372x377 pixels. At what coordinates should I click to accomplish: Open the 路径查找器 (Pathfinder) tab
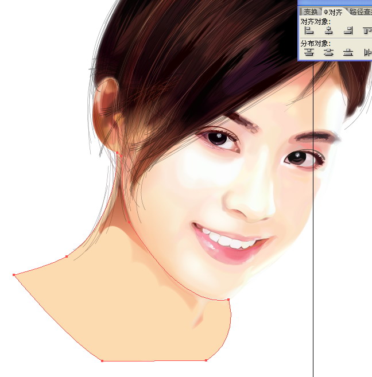pyautogui.click(x=361, y=11)
